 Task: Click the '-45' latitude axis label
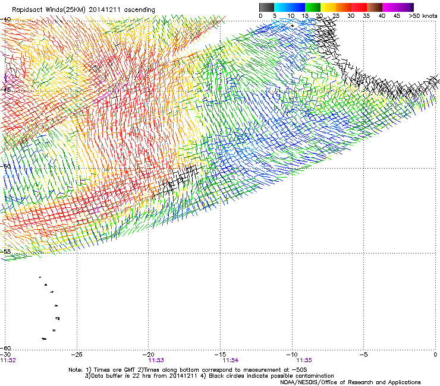pyautogui.click(x=5, y=90)
